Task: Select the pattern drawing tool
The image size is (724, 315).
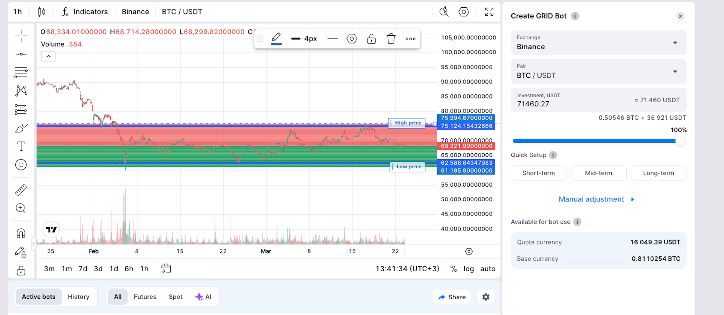Action: coord(21,91)
